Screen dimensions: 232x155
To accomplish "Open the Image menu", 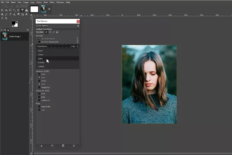I will 26,2.
